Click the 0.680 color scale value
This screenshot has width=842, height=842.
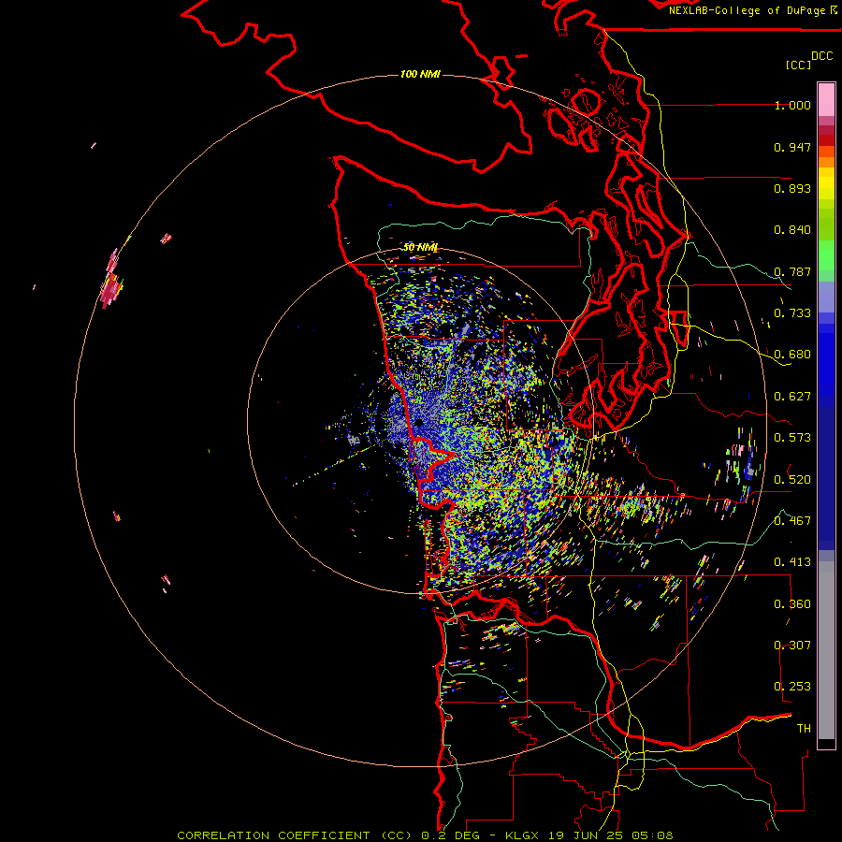click(x=792, y=355)
